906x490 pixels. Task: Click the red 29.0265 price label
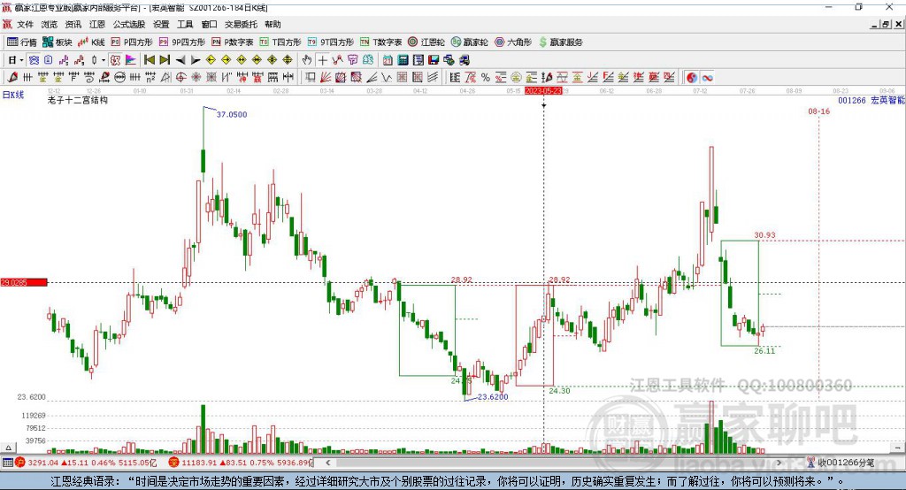point(24,282)
